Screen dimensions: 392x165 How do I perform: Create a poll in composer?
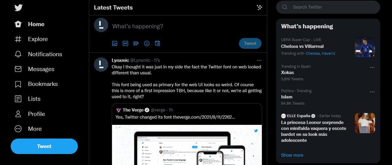pyautogui.click(x=136, y=43)
